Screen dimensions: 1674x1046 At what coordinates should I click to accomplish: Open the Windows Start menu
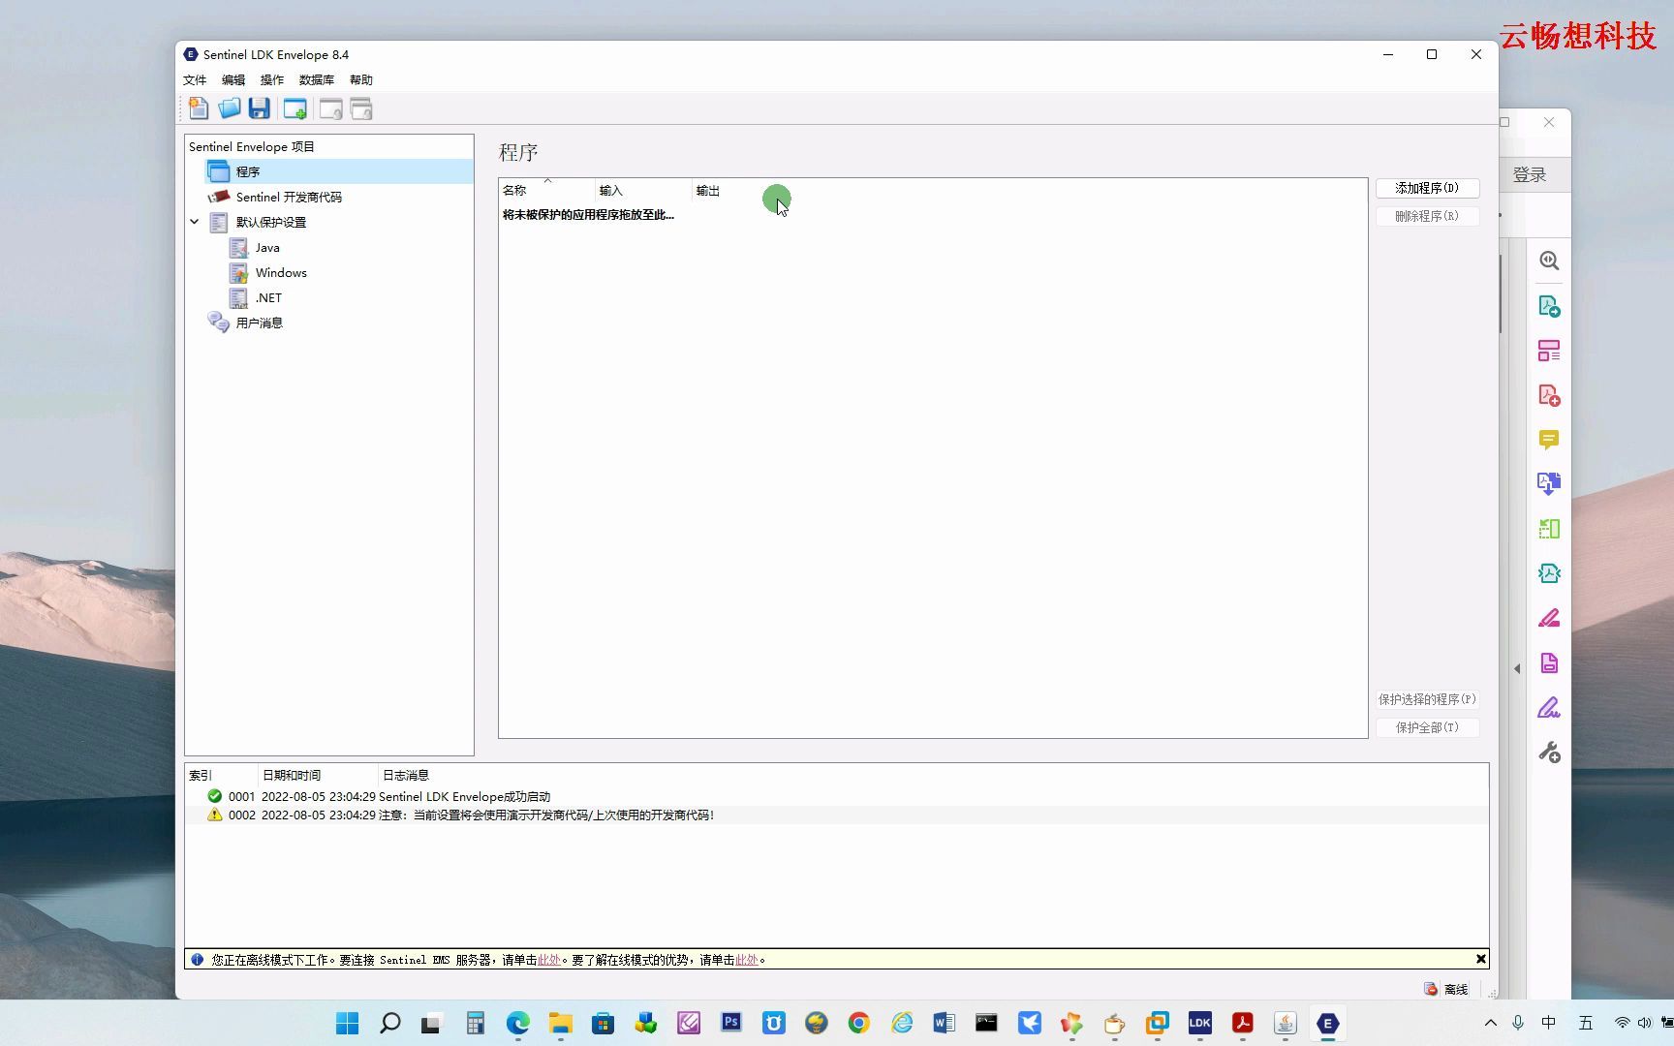point(347,1023)
